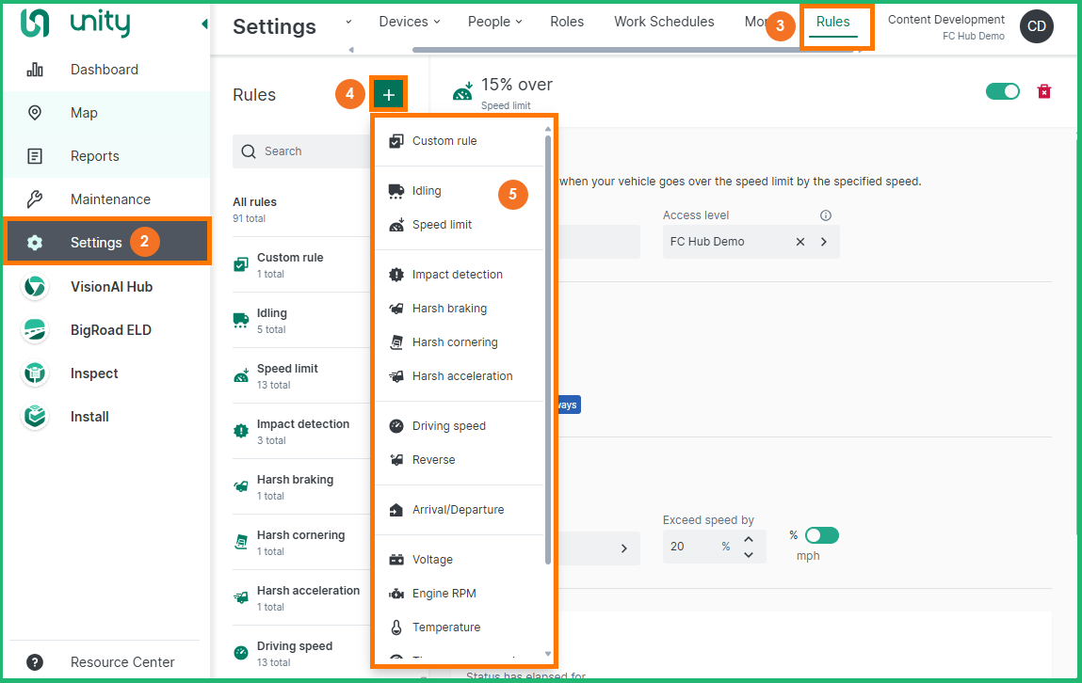Open the VisionAI Hub app icon
Screen dimensions: 1082x683
pyautogui.click(x=35, y=287)
